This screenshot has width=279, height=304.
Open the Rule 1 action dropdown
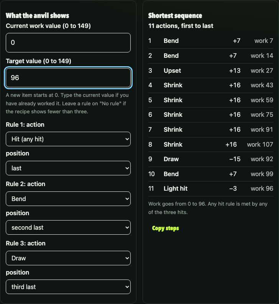68,139
